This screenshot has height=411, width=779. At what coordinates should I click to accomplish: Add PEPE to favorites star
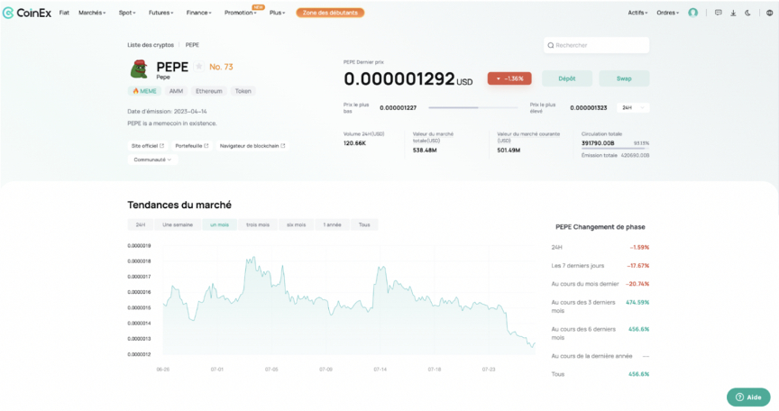tap(198, 66)
